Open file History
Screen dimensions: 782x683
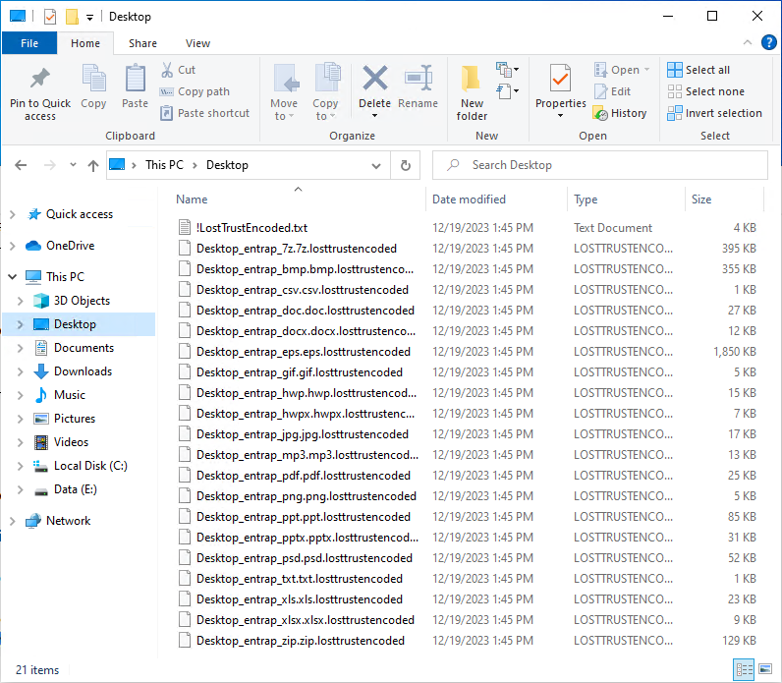tap(620, 113)
